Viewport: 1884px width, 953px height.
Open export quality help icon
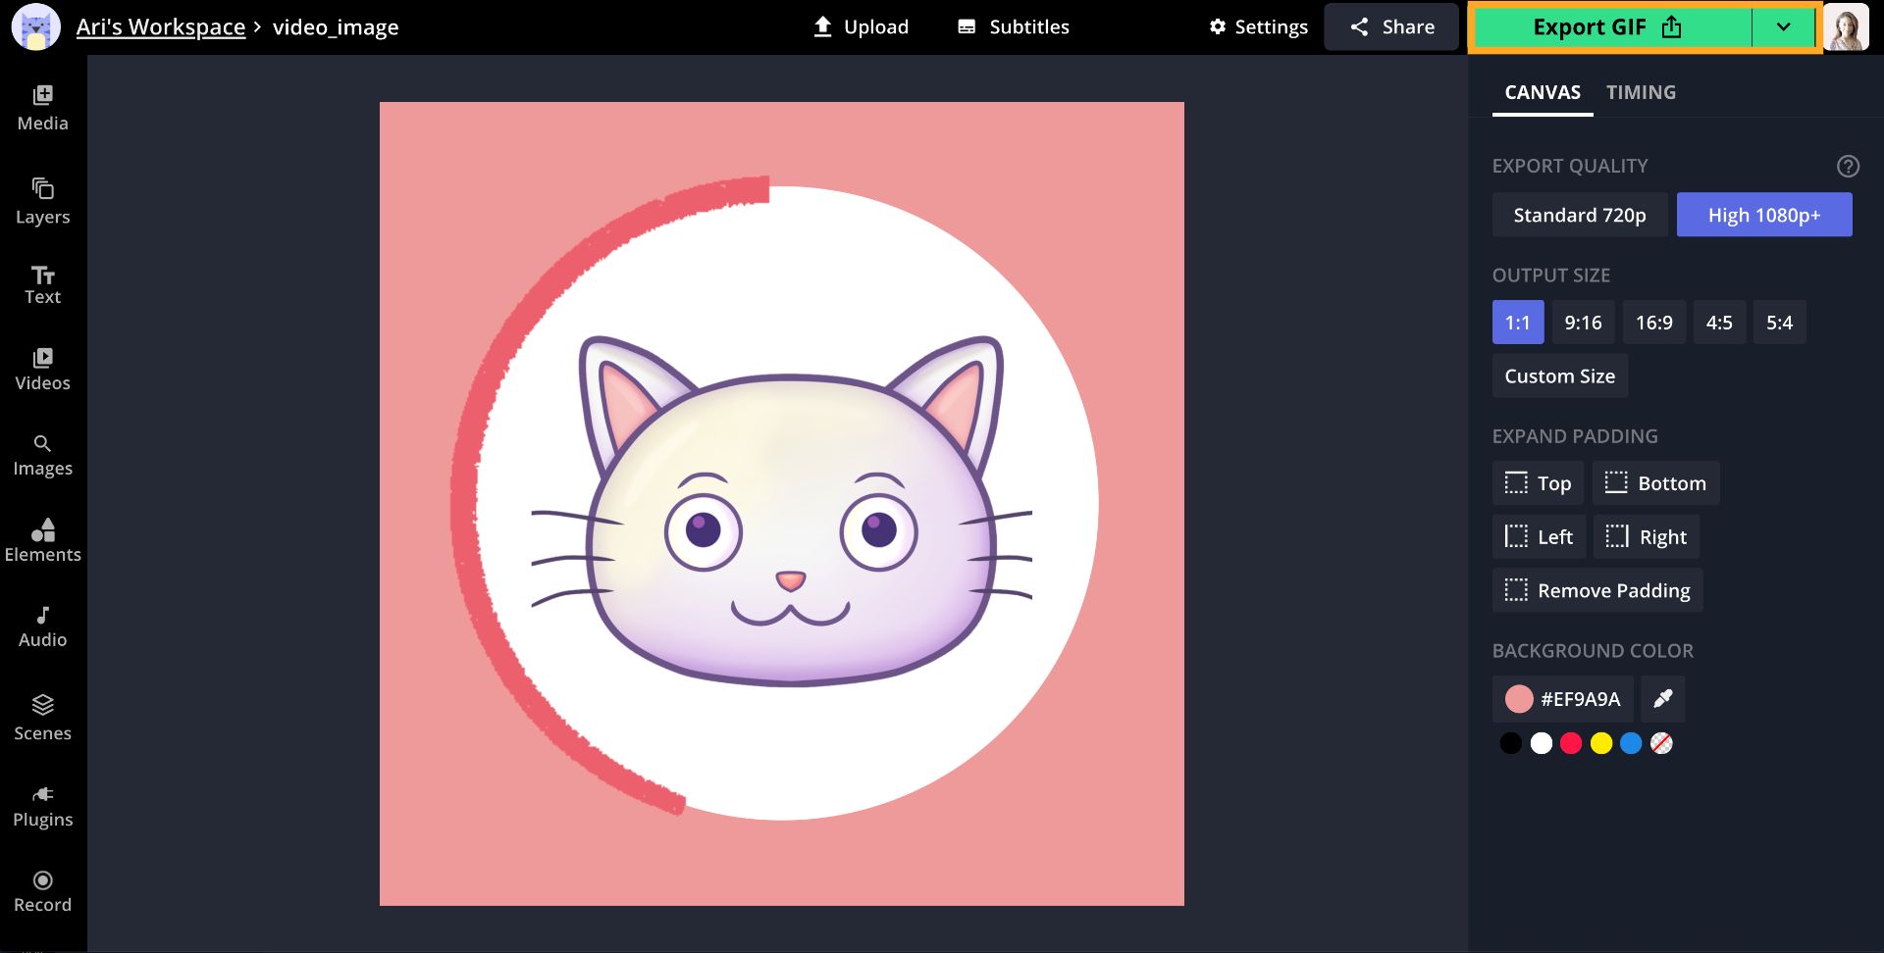(x=1848, y=167)
